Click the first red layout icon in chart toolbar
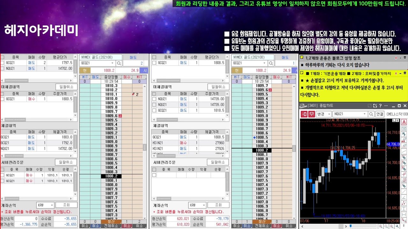Screen dimensions: 408x229 coord(304,114)
